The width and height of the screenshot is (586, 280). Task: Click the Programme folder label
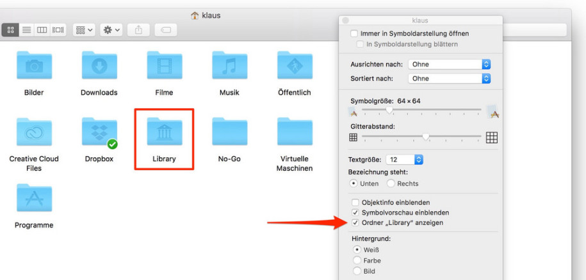pos(34,225)
